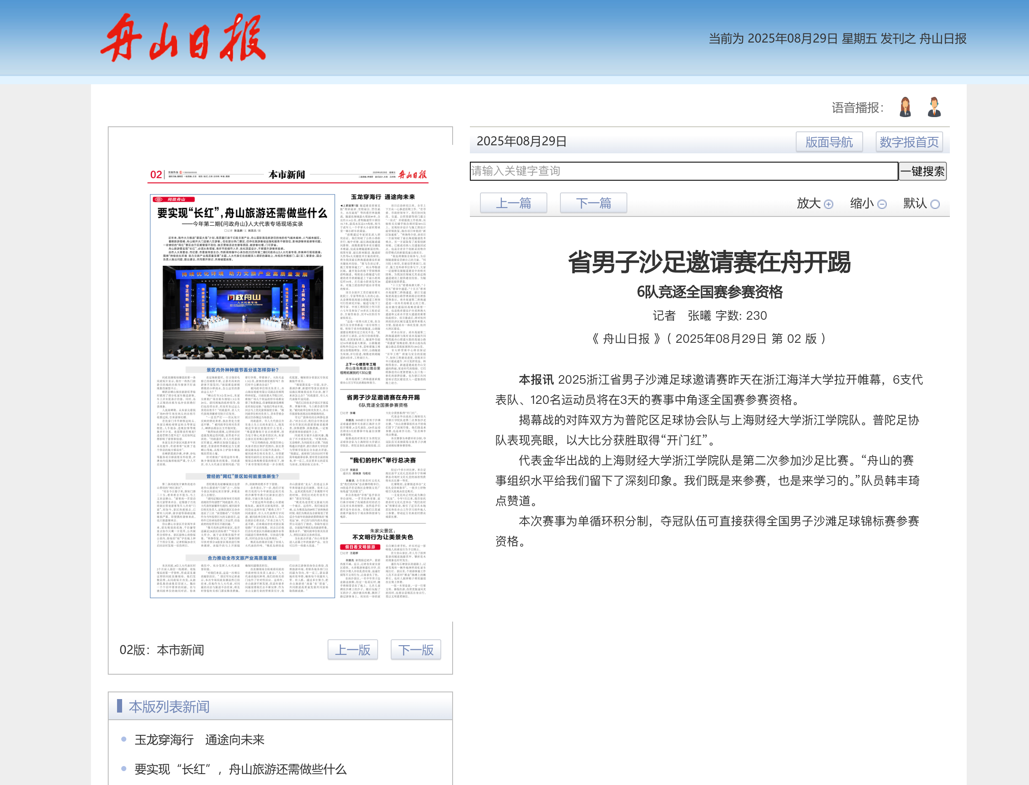Click 02 page number on thumbnail
1029x785 pixels.
(155, 175)
